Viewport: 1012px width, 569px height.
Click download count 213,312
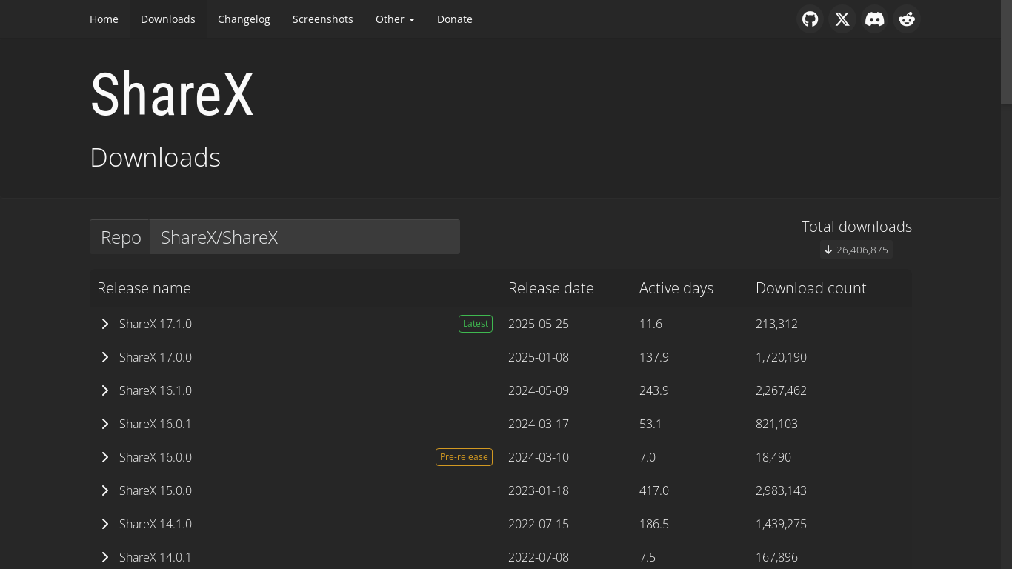776,324
